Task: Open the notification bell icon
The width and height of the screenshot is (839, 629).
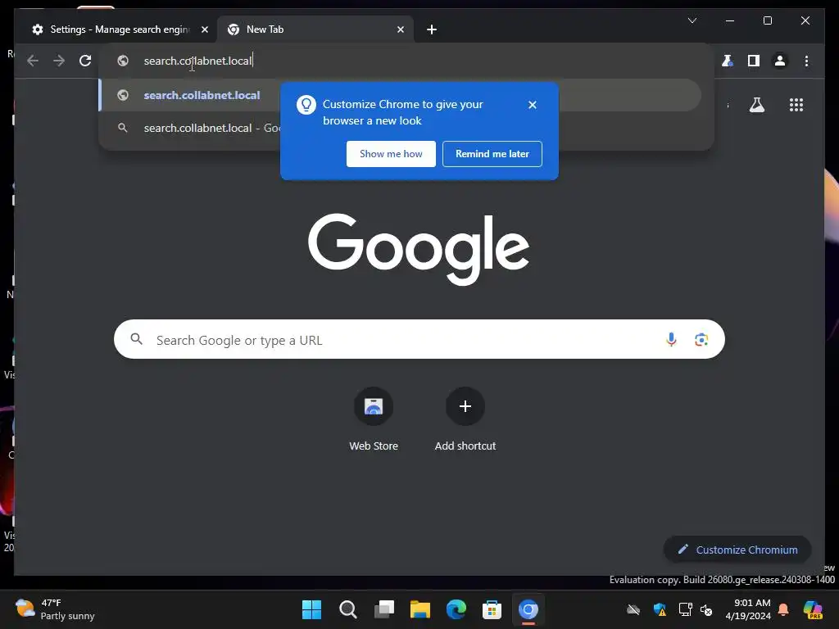Action: click(x=783, y=609)
